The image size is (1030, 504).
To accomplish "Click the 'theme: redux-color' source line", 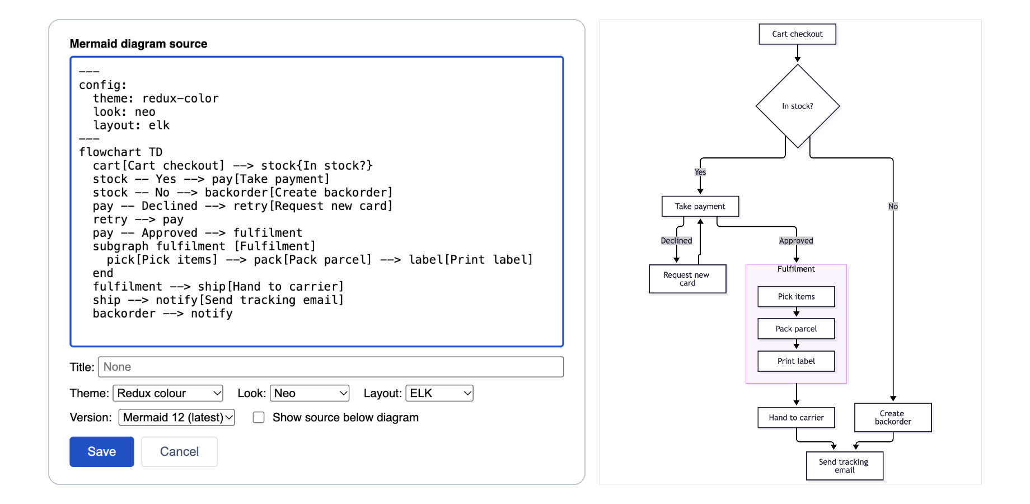I will click(x=156, y=99).
